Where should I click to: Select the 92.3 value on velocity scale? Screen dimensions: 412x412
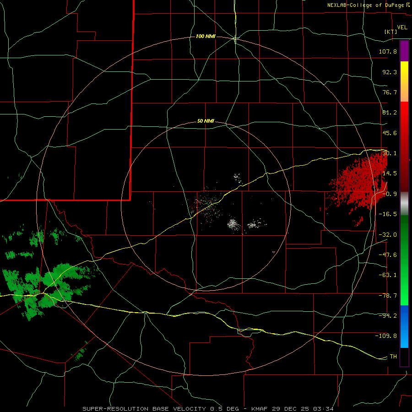tap(390, 72)
